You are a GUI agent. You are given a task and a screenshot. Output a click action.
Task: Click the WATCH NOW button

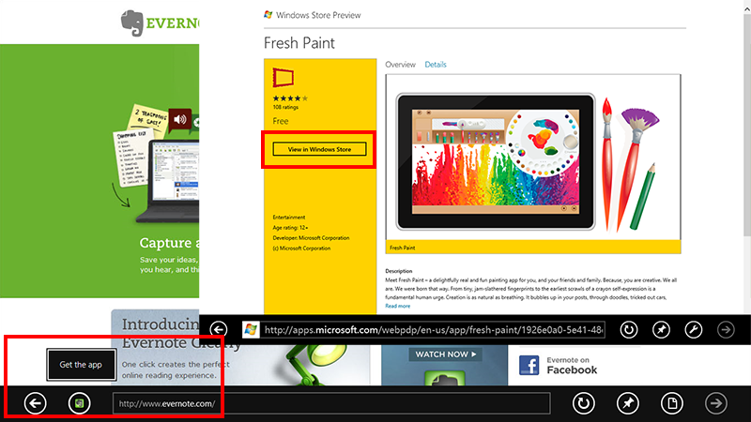coord(445,354)
